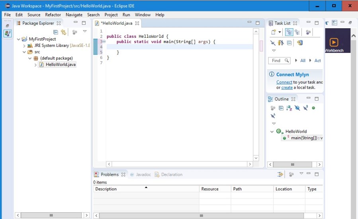This screenshot has height=219, width=358.
Task: Toggle Link with Editor in Package Explorer
Action: point(63,32)
